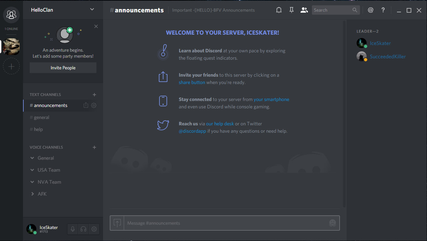This screenshot has width=427, height=241.
Task: Open the help desk link
Action: coord(220,124)
